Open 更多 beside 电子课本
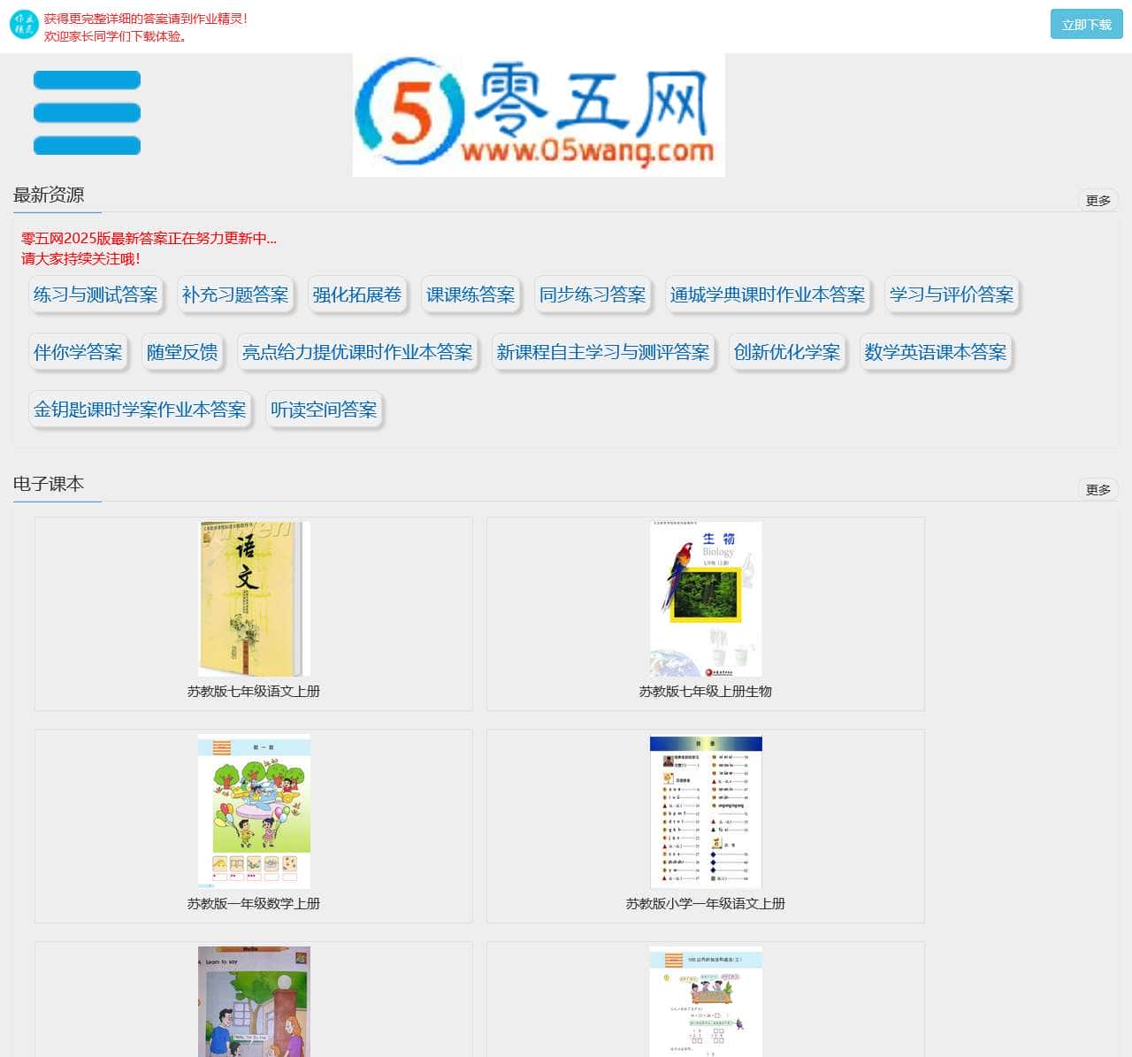 point(1098,489)
